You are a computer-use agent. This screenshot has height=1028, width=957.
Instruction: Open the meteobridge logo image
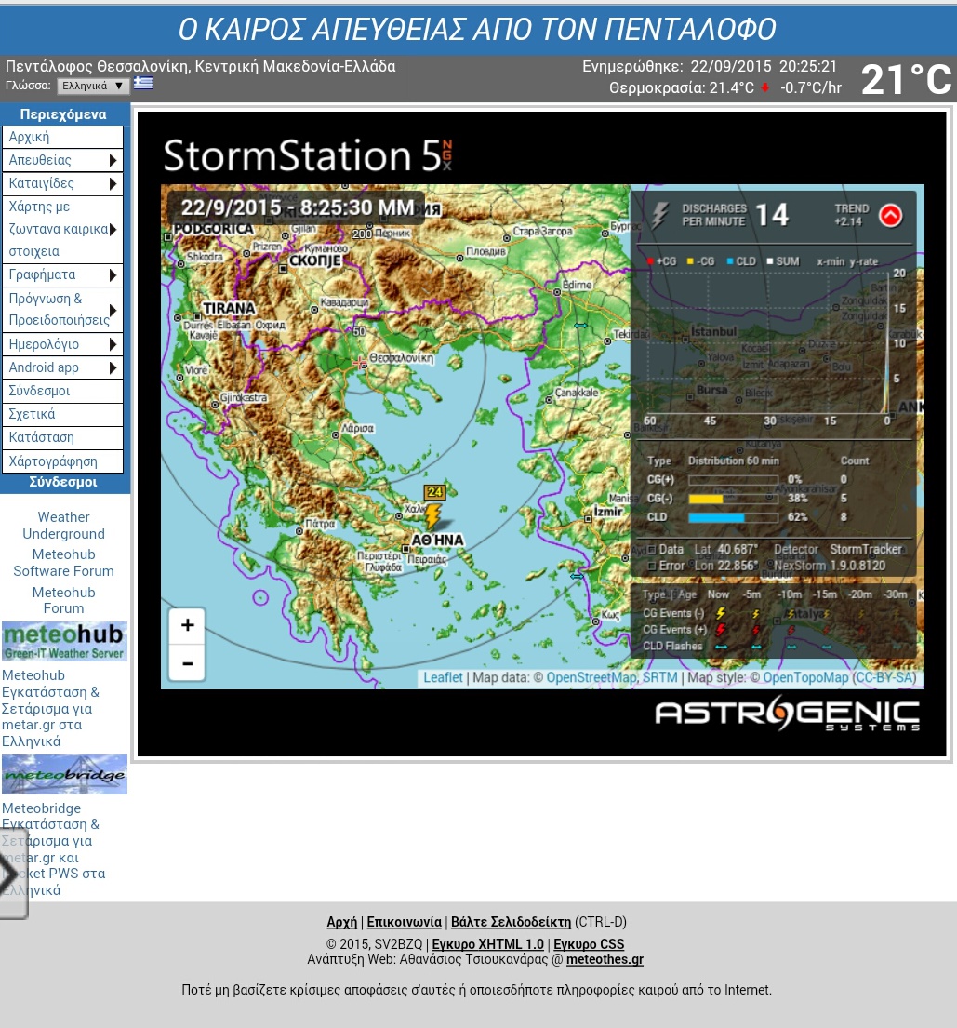coord(64,774)
